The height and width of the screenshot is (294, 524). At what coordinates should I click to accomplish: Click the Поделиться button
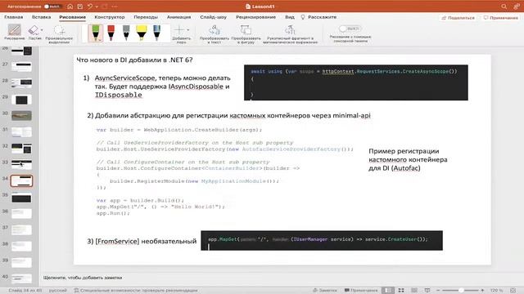(x=458, y=18)
